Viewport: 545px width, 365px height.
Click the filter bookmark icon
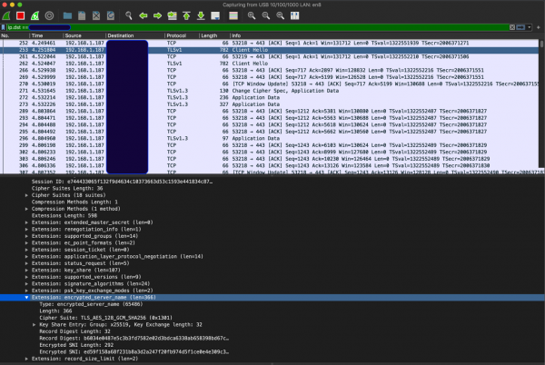pyautogui.click(x=5, y=27)
